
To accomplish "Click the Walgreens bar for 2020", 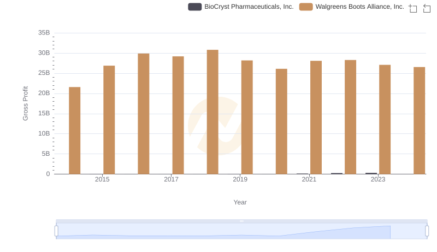I will click(x=281, y=121).
